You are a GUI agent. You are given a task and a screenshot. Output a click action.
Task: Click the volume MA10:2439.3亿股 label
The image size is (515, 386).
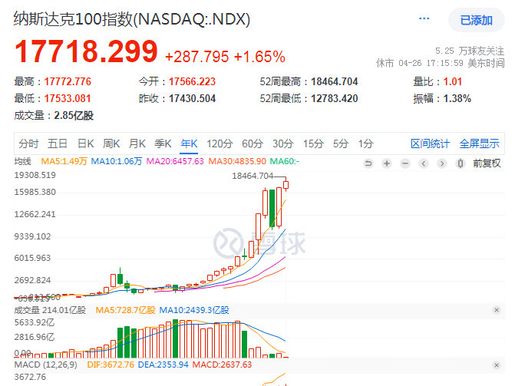(194, 310)
